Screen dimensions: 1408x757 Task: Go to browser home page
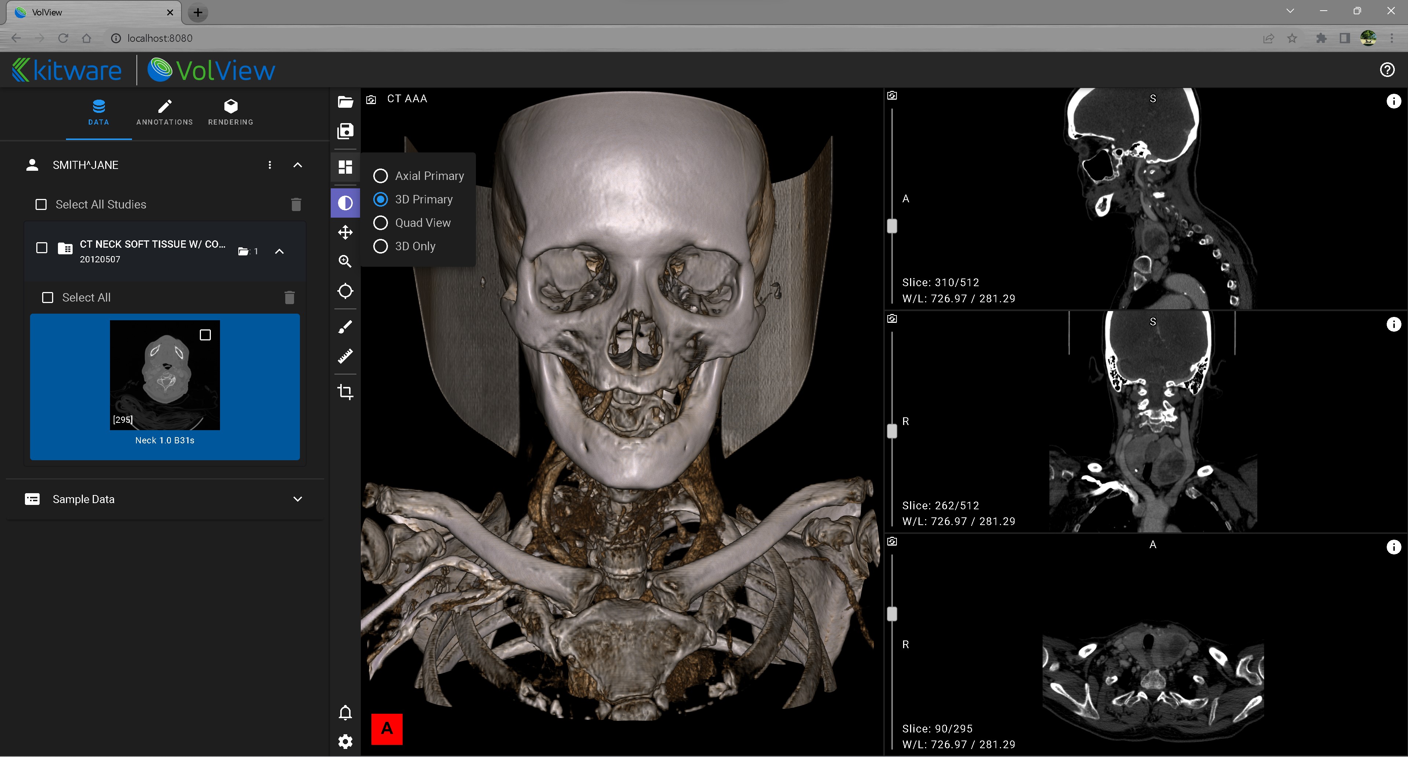point(87,38)
